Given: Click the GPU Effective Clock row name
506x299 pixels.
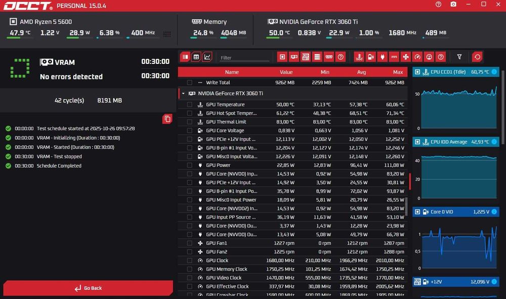Looking at the screenshot, I should [227, 286].
